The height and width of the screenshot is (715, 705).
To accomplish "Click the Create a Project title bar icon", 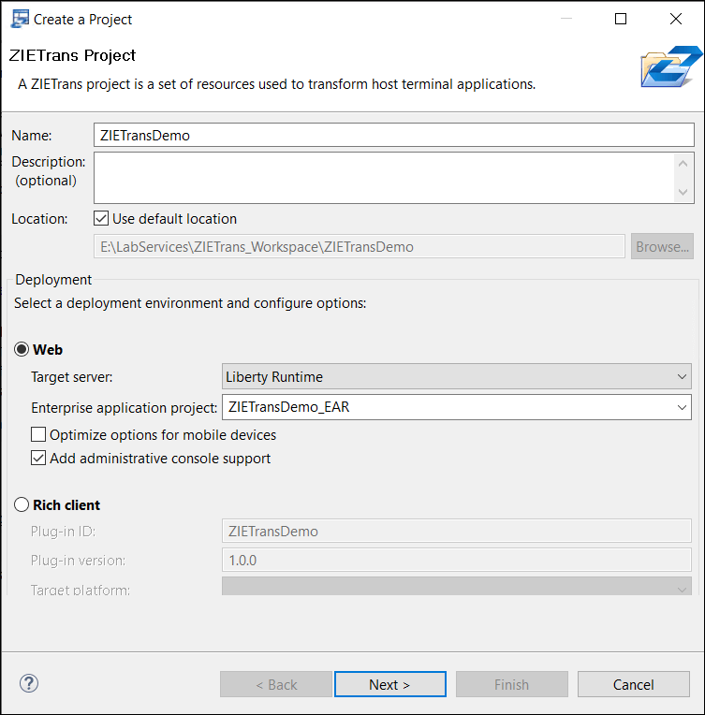I will 20,19.
